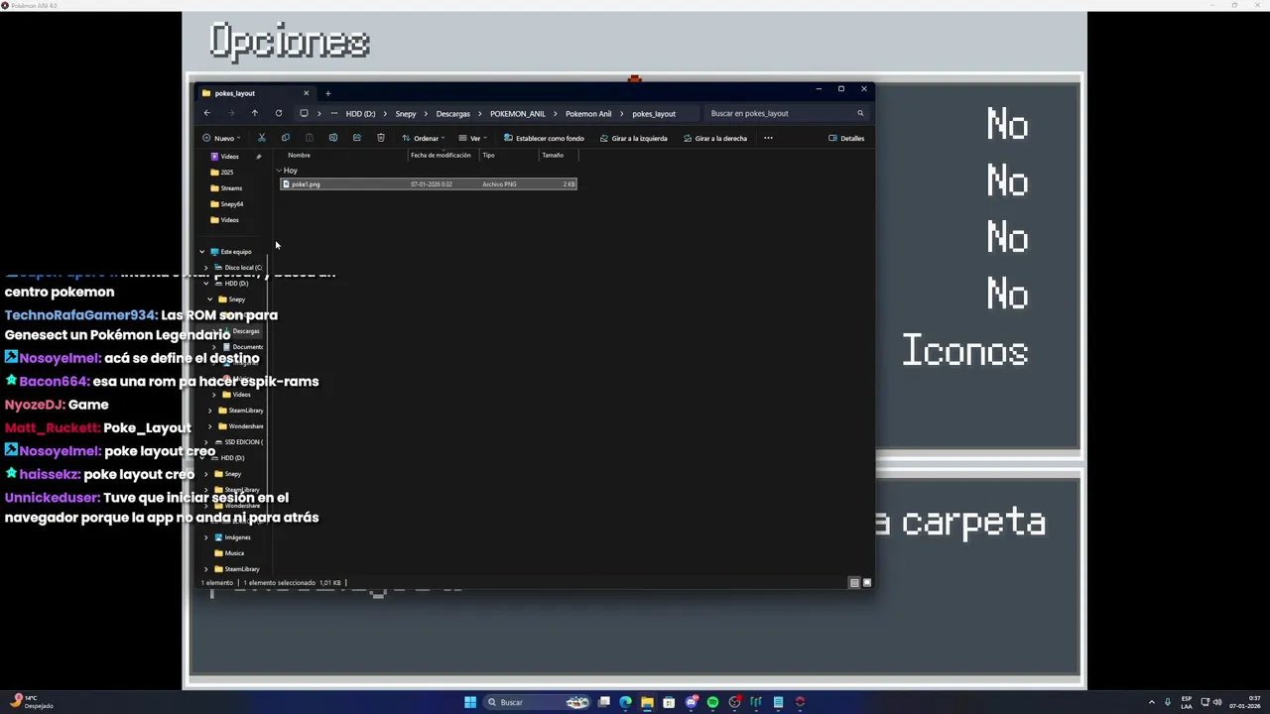
Task: Open Task View on the taskbar
Action: [x=603, y=702]
